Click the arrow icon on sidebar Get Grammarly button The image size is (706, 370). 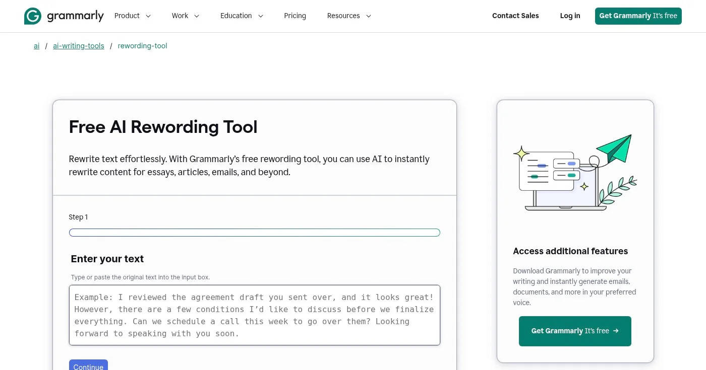pos(616,331)
